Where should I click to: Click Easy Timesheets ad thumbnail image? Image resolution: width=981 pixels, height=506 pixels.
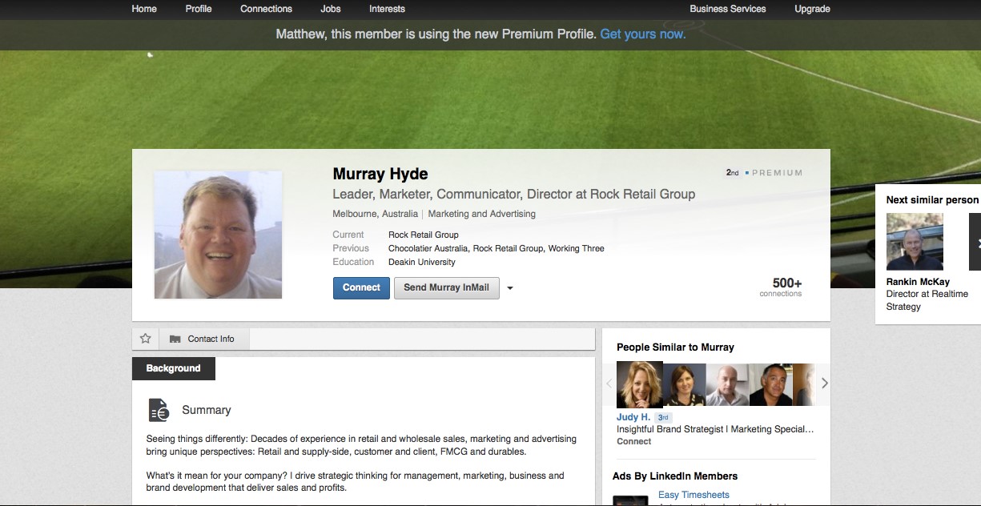pyautogui.click(x=630, y=500)
